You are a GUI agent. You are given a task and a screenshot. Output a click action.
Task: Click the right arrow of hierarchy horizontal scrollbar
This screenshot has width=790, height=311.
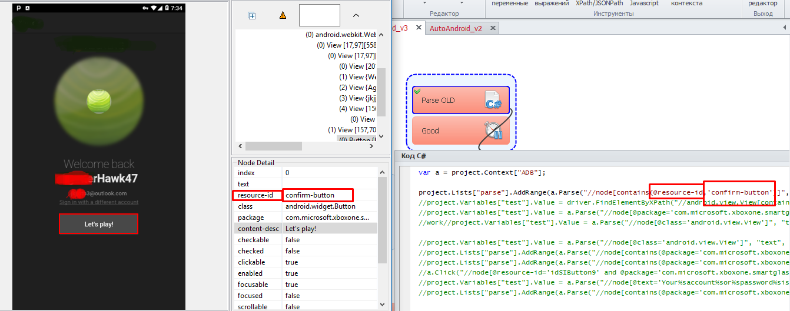pyautogui.click(x=372, y=146)
